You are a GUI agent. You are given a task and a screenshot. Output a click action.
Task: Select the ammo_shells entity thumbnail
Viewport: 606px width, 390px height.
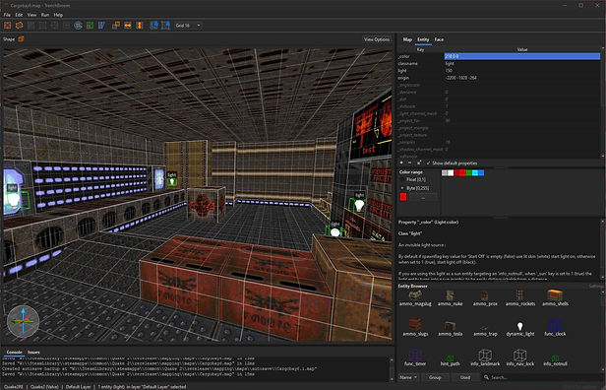tap(555, 297)
